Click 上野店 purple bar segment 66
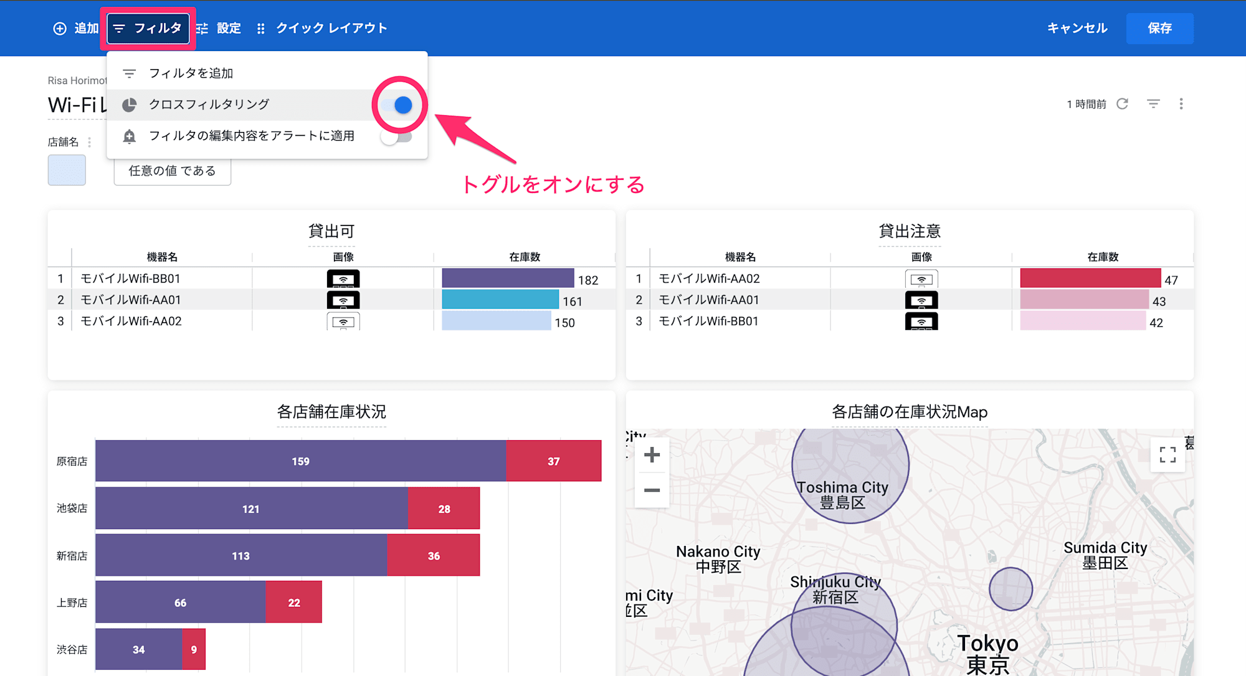Viewport: 1246px width, 676px height. coord(181,602)
